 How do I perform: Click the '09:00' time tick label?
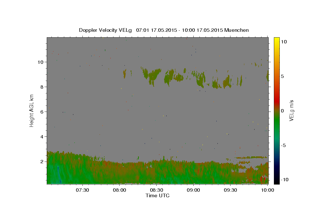click(x=194, y=190)
